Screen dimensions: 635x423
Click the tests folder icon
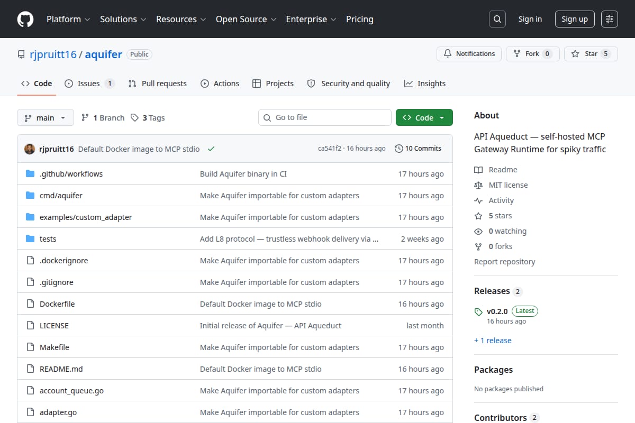pyautogui.click(x=30, y=239)
